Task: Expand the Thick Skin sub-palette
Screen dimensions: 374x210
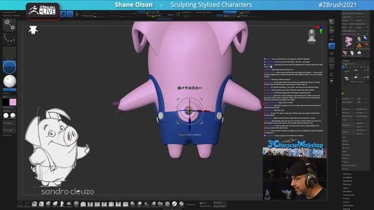Action: pyautogui.click(x=347, y=184)
